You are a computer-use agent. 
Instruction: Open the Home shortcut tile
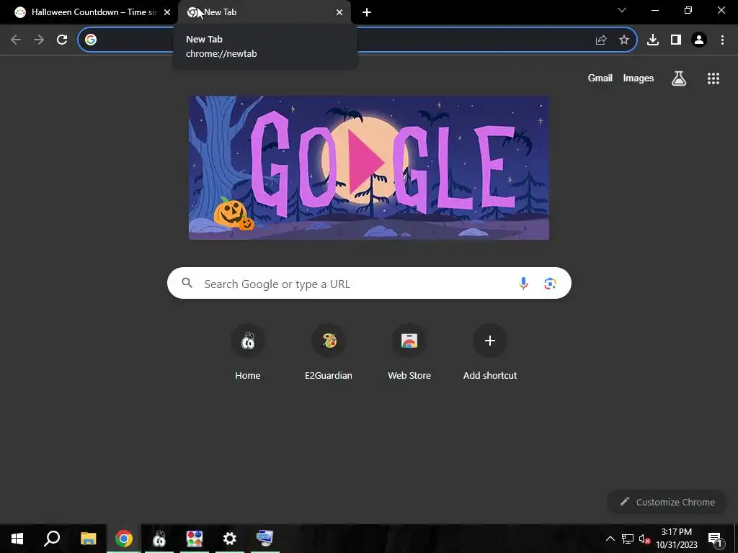(248, 351)
